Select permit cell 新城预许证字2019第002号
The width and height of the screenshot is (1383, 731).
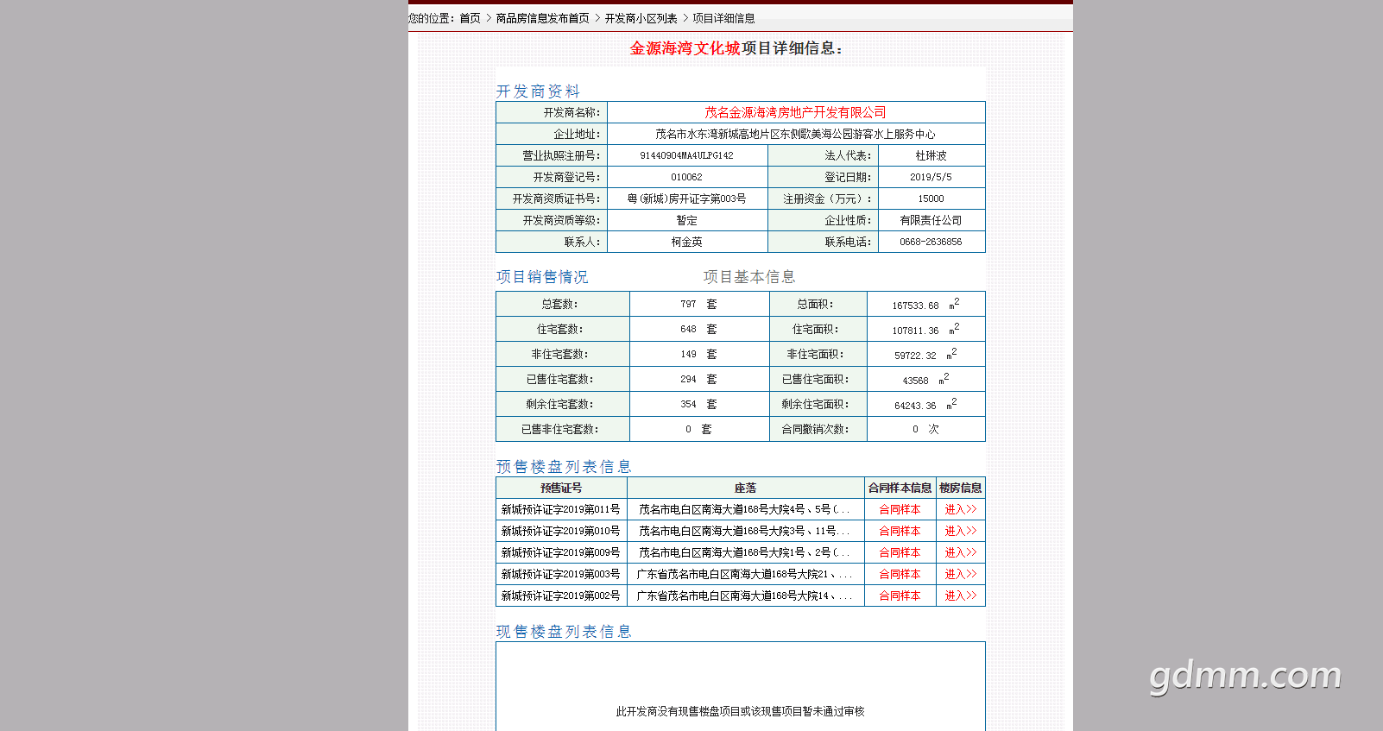561,596
